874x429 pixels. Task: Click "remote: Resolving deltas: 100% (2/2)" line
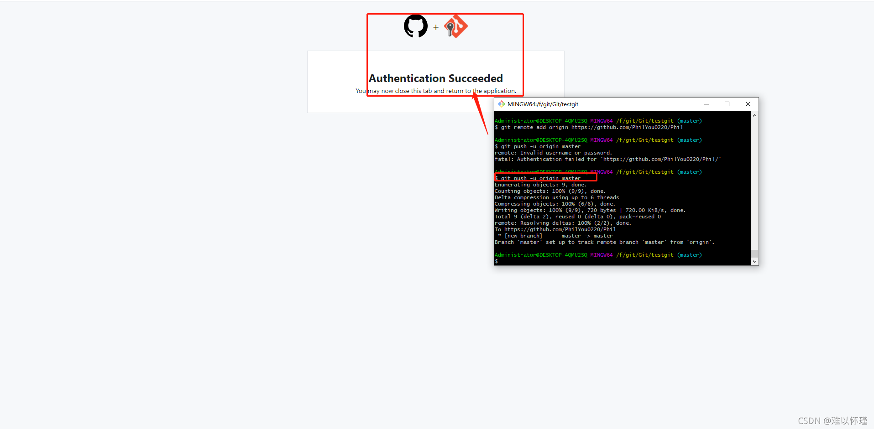tap(563, 223)
